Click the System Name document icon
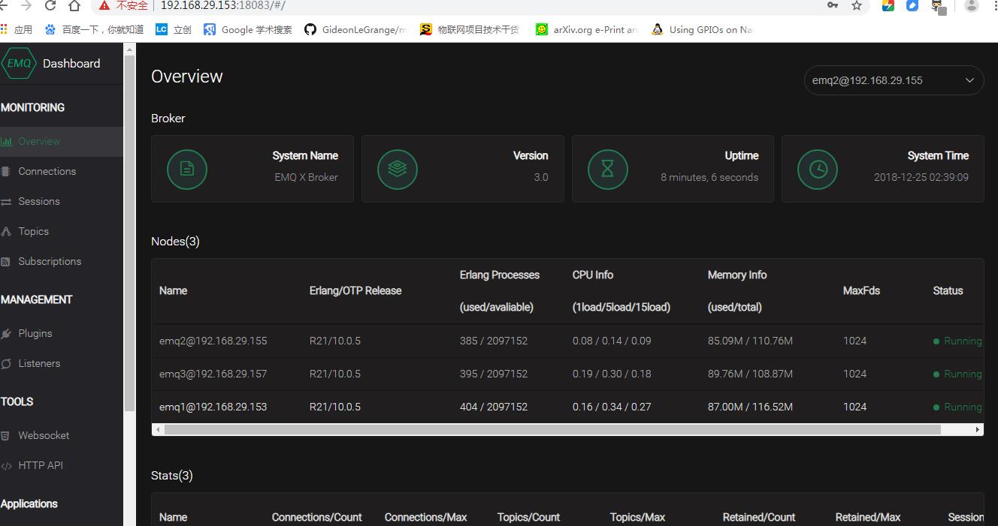 tap(187, 169)
